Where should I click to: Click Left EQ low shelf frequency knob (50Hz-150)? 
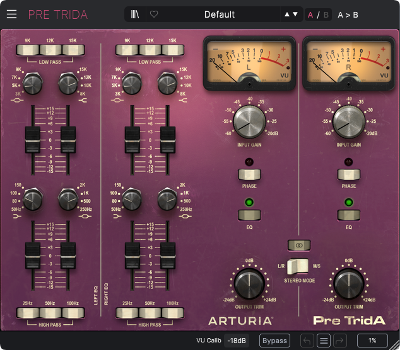pyautogui.click(x=32, y=199)
